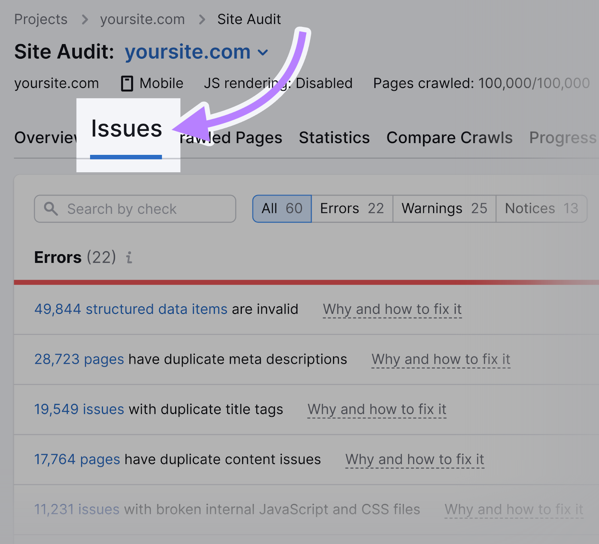
Task: Open 49,844 structured data items link
Action: 131,309
